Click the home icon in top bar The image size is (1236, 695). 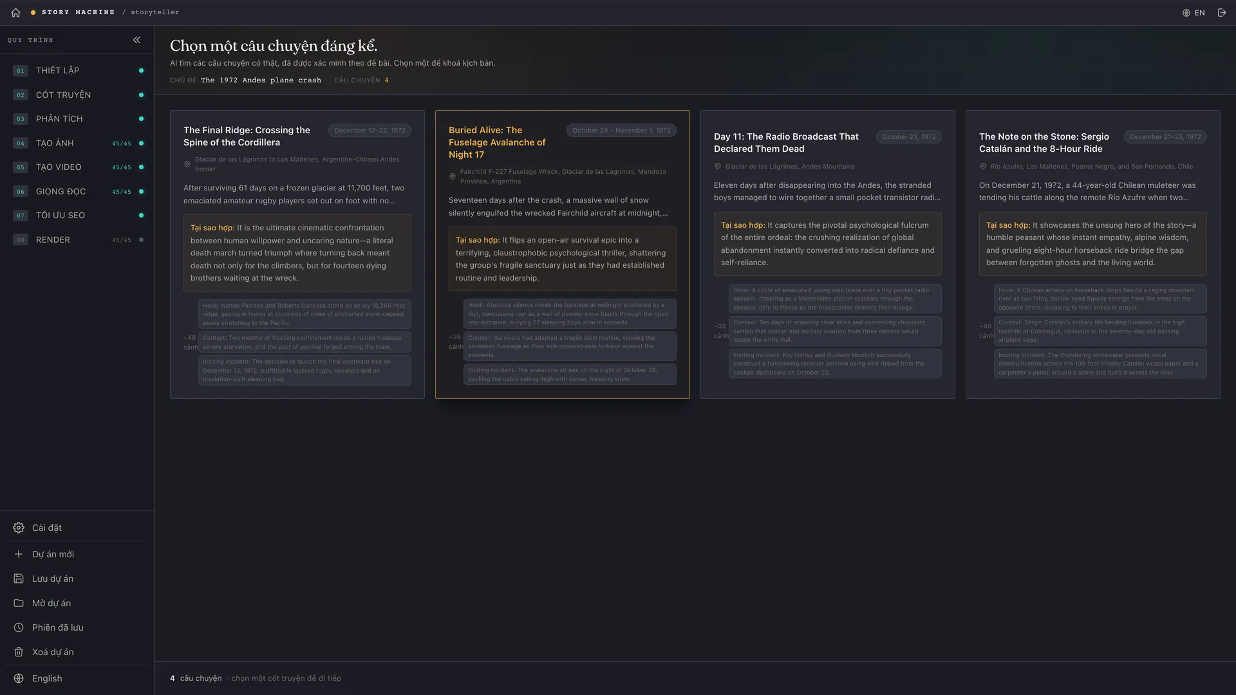[15, 12]
